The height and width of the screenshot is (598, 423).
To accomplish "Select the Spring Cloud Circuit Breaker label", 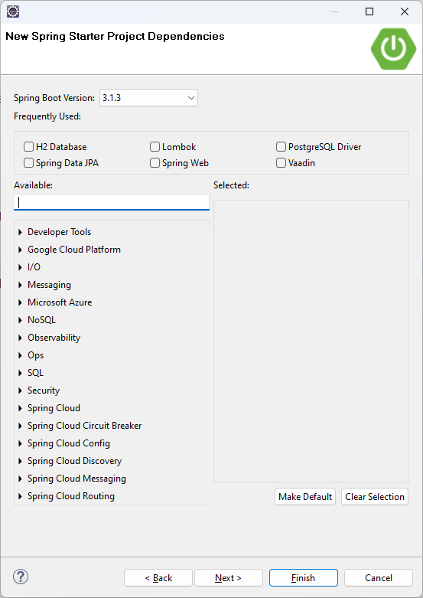I will (x=85, y=426).
